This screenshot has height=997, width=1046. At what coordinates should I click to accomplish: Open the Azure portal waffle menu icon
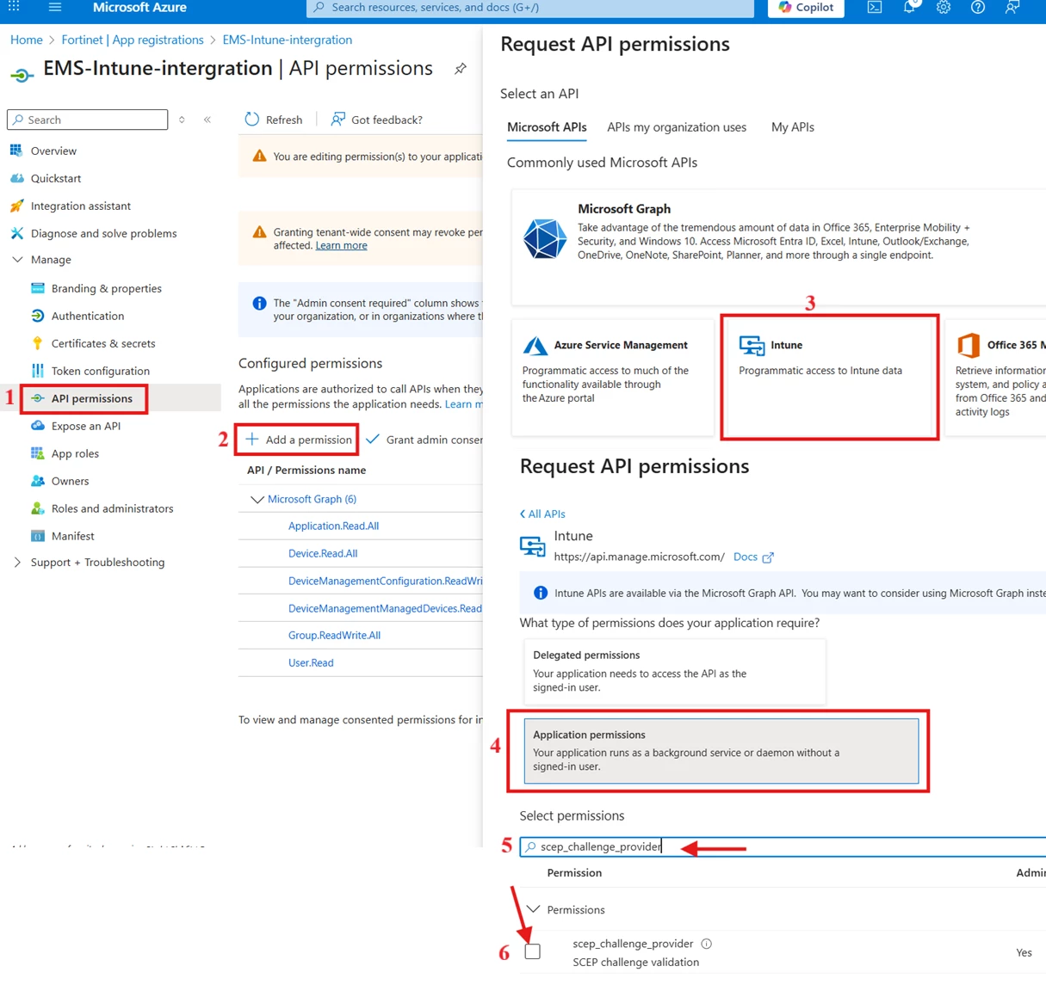click(14, 6)
